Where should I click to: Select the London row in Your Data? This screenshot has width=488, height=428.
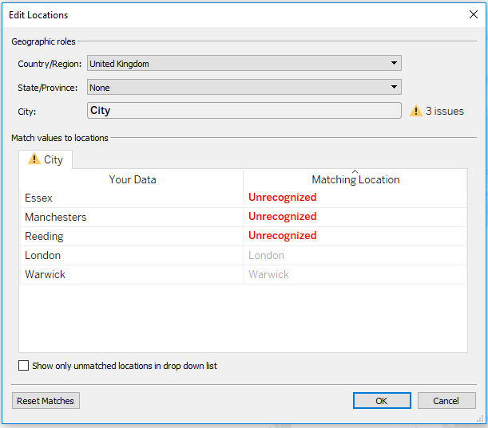(43, 255)
